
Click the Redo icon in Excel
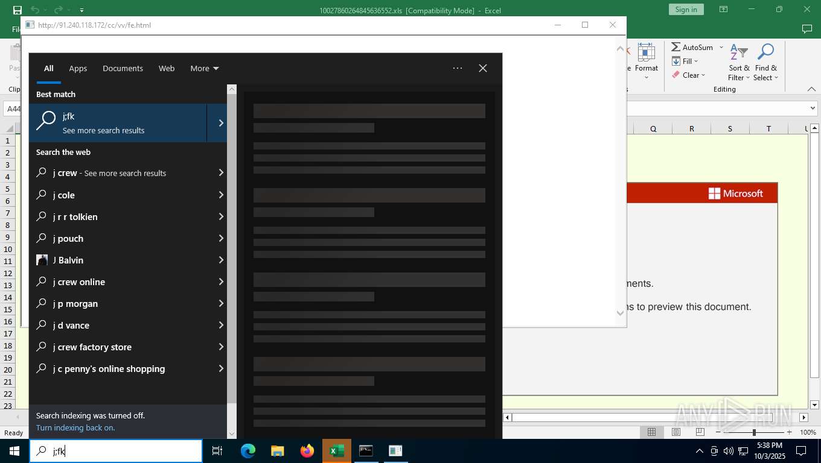58,10
